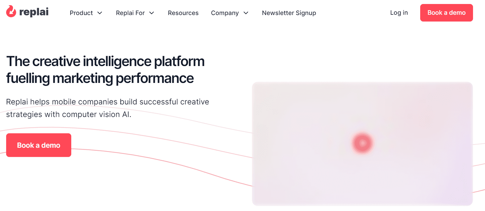Click 'fuelling marketing performance' headline line
This screenshot has height=211, width=485.
(100, 78)
